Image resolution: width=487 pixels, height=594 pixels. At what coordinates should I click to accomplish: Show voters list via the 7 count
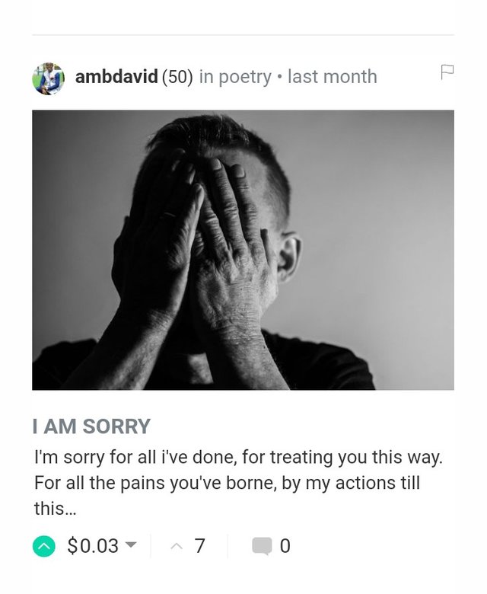(x=199, y=546)
